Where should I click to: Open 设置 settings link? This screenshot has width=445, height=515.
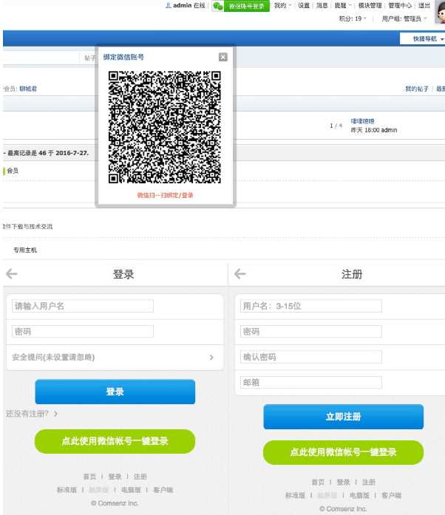click(x=304, y=6)
